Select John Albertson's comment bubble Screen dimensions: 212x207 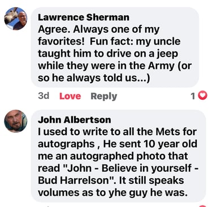pyautogui.click(x=118, y=156)
